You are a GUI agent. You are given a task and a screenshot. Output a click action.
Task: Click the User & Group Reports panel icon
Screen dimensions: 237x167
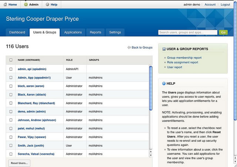click(x=164, y=49)
